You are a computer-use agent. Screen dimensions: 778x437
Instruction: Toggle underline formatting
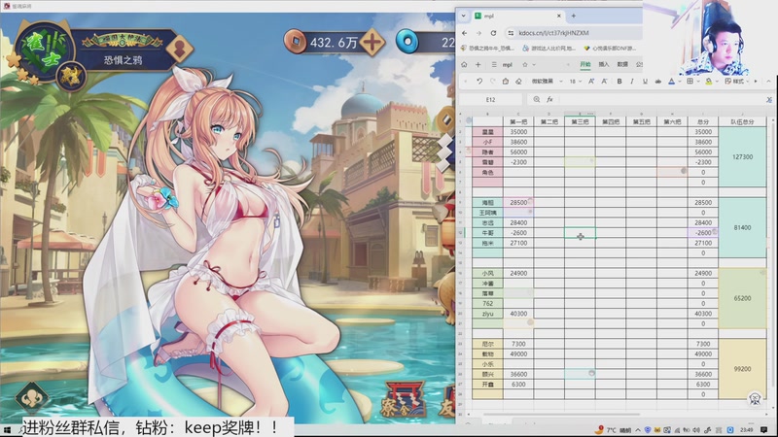pyautogui.click(x=645, y=82)
